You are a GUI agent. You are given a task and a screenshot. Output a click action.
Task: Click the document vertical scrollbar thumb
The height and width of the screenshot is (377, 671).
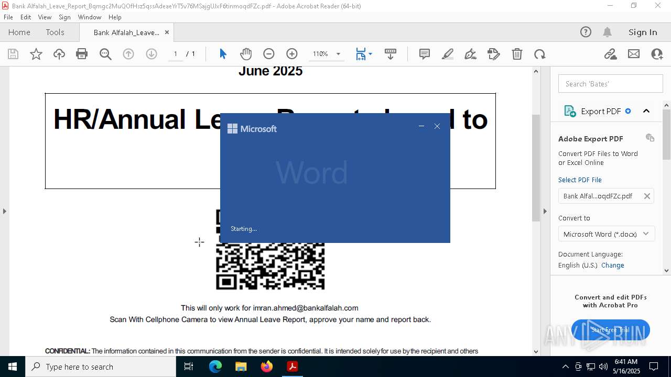click(x=536, y=168)
